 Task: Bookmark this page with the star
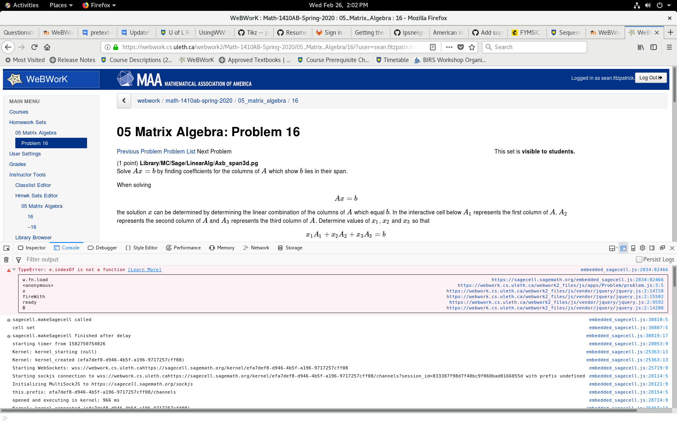472,47
